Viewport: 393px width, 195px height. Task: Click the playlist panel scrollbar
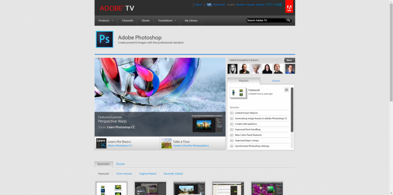click(x=292, y=110)
